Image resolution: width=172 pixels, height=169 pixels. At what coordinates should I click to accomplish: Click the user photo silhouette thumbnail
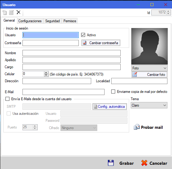[x=150, y=46]
